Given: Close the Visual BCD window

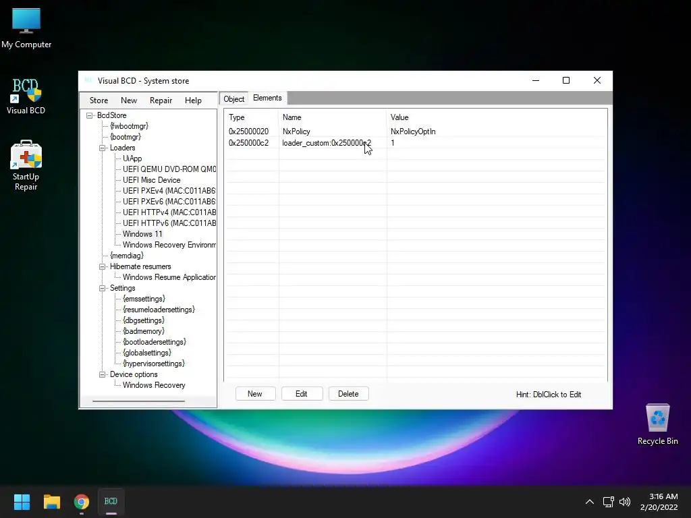Looking at the screenshot, I should [x=597, y=80].
